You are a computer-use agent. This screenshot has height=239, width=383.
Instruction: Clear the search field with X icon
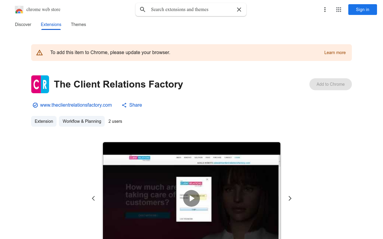[239, 10]
